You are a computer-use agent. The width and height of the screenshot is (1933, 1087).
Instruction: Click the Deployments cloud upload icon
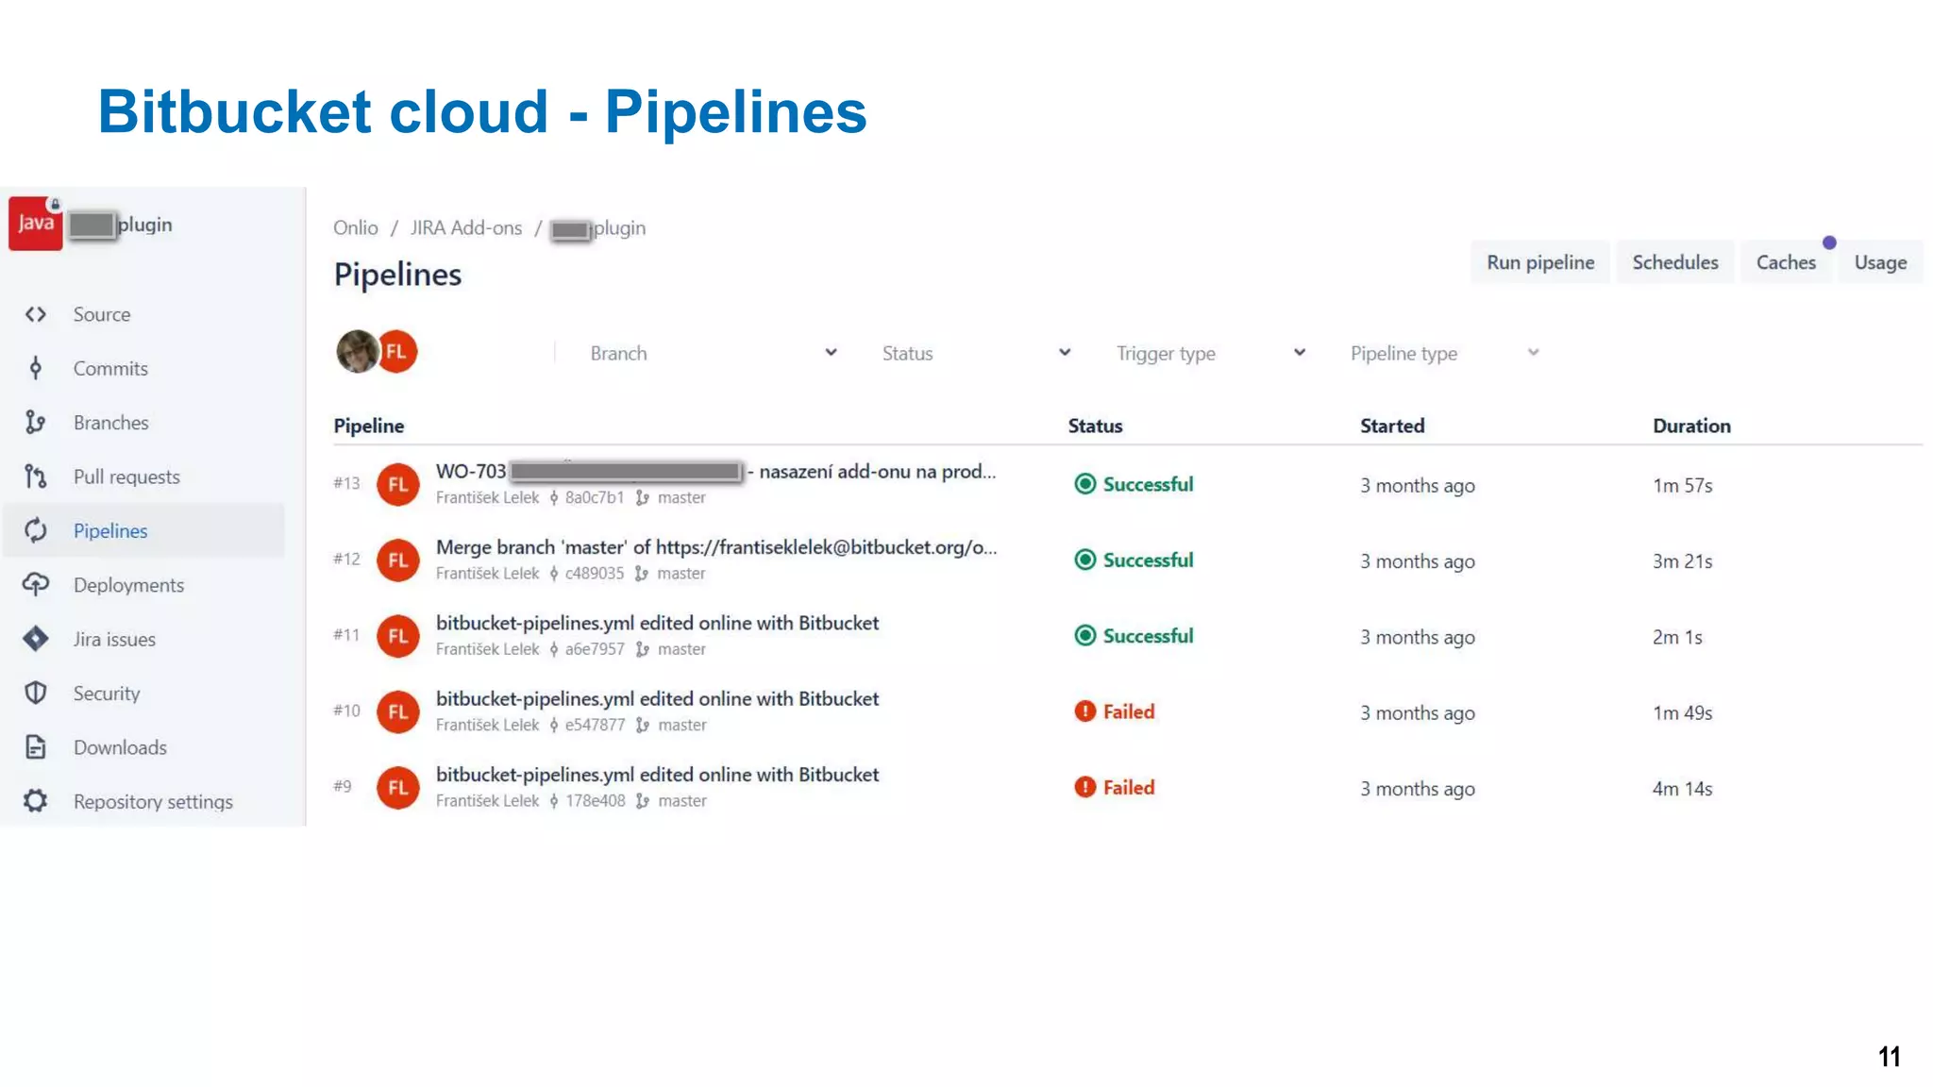click(x=36, y=585)
